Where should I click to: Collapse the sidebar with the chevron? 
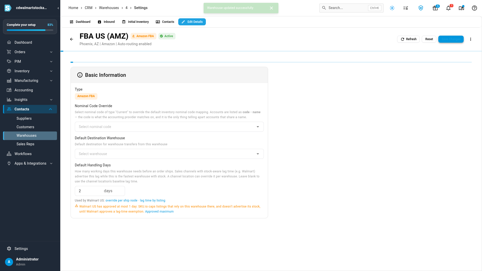[58, 8]
